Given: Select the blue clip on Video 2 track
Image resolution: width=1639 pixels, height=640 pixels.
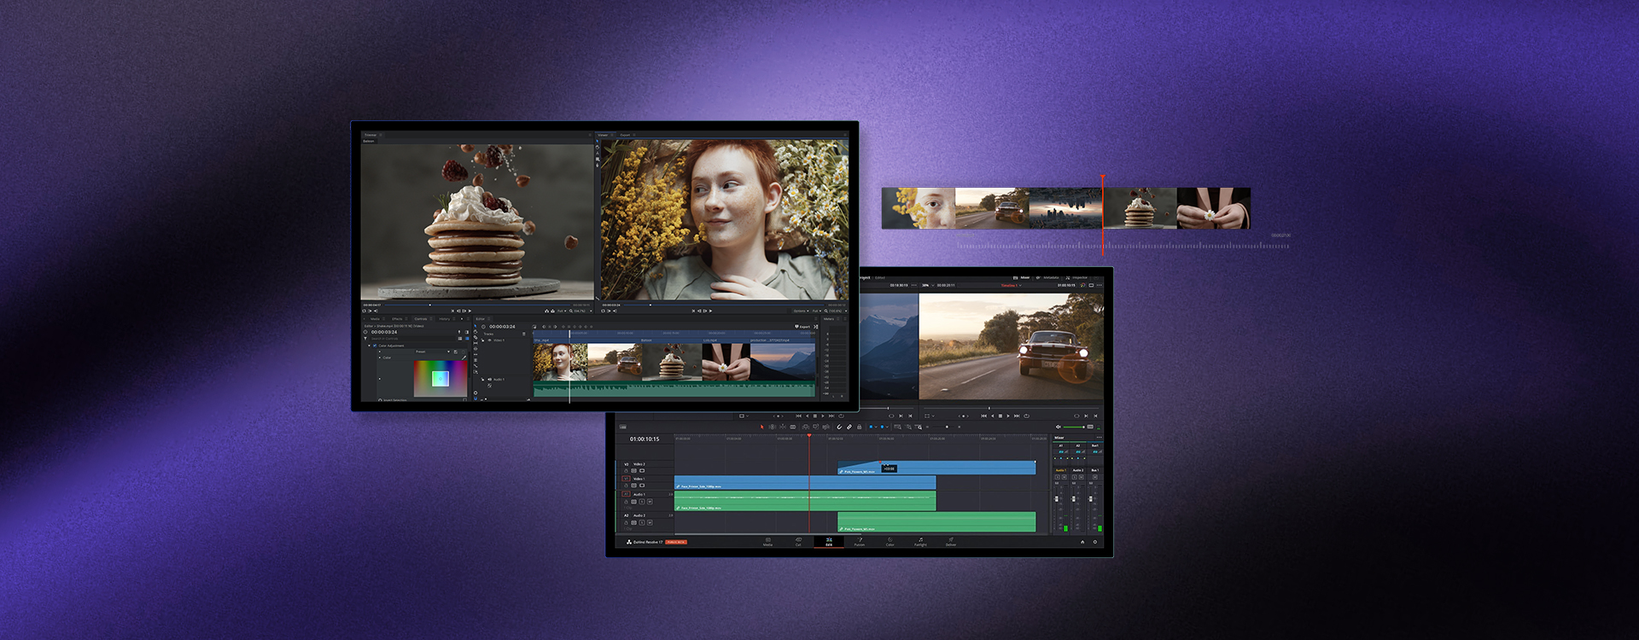Looking at the screenshot, I should (x=936, y=468).
